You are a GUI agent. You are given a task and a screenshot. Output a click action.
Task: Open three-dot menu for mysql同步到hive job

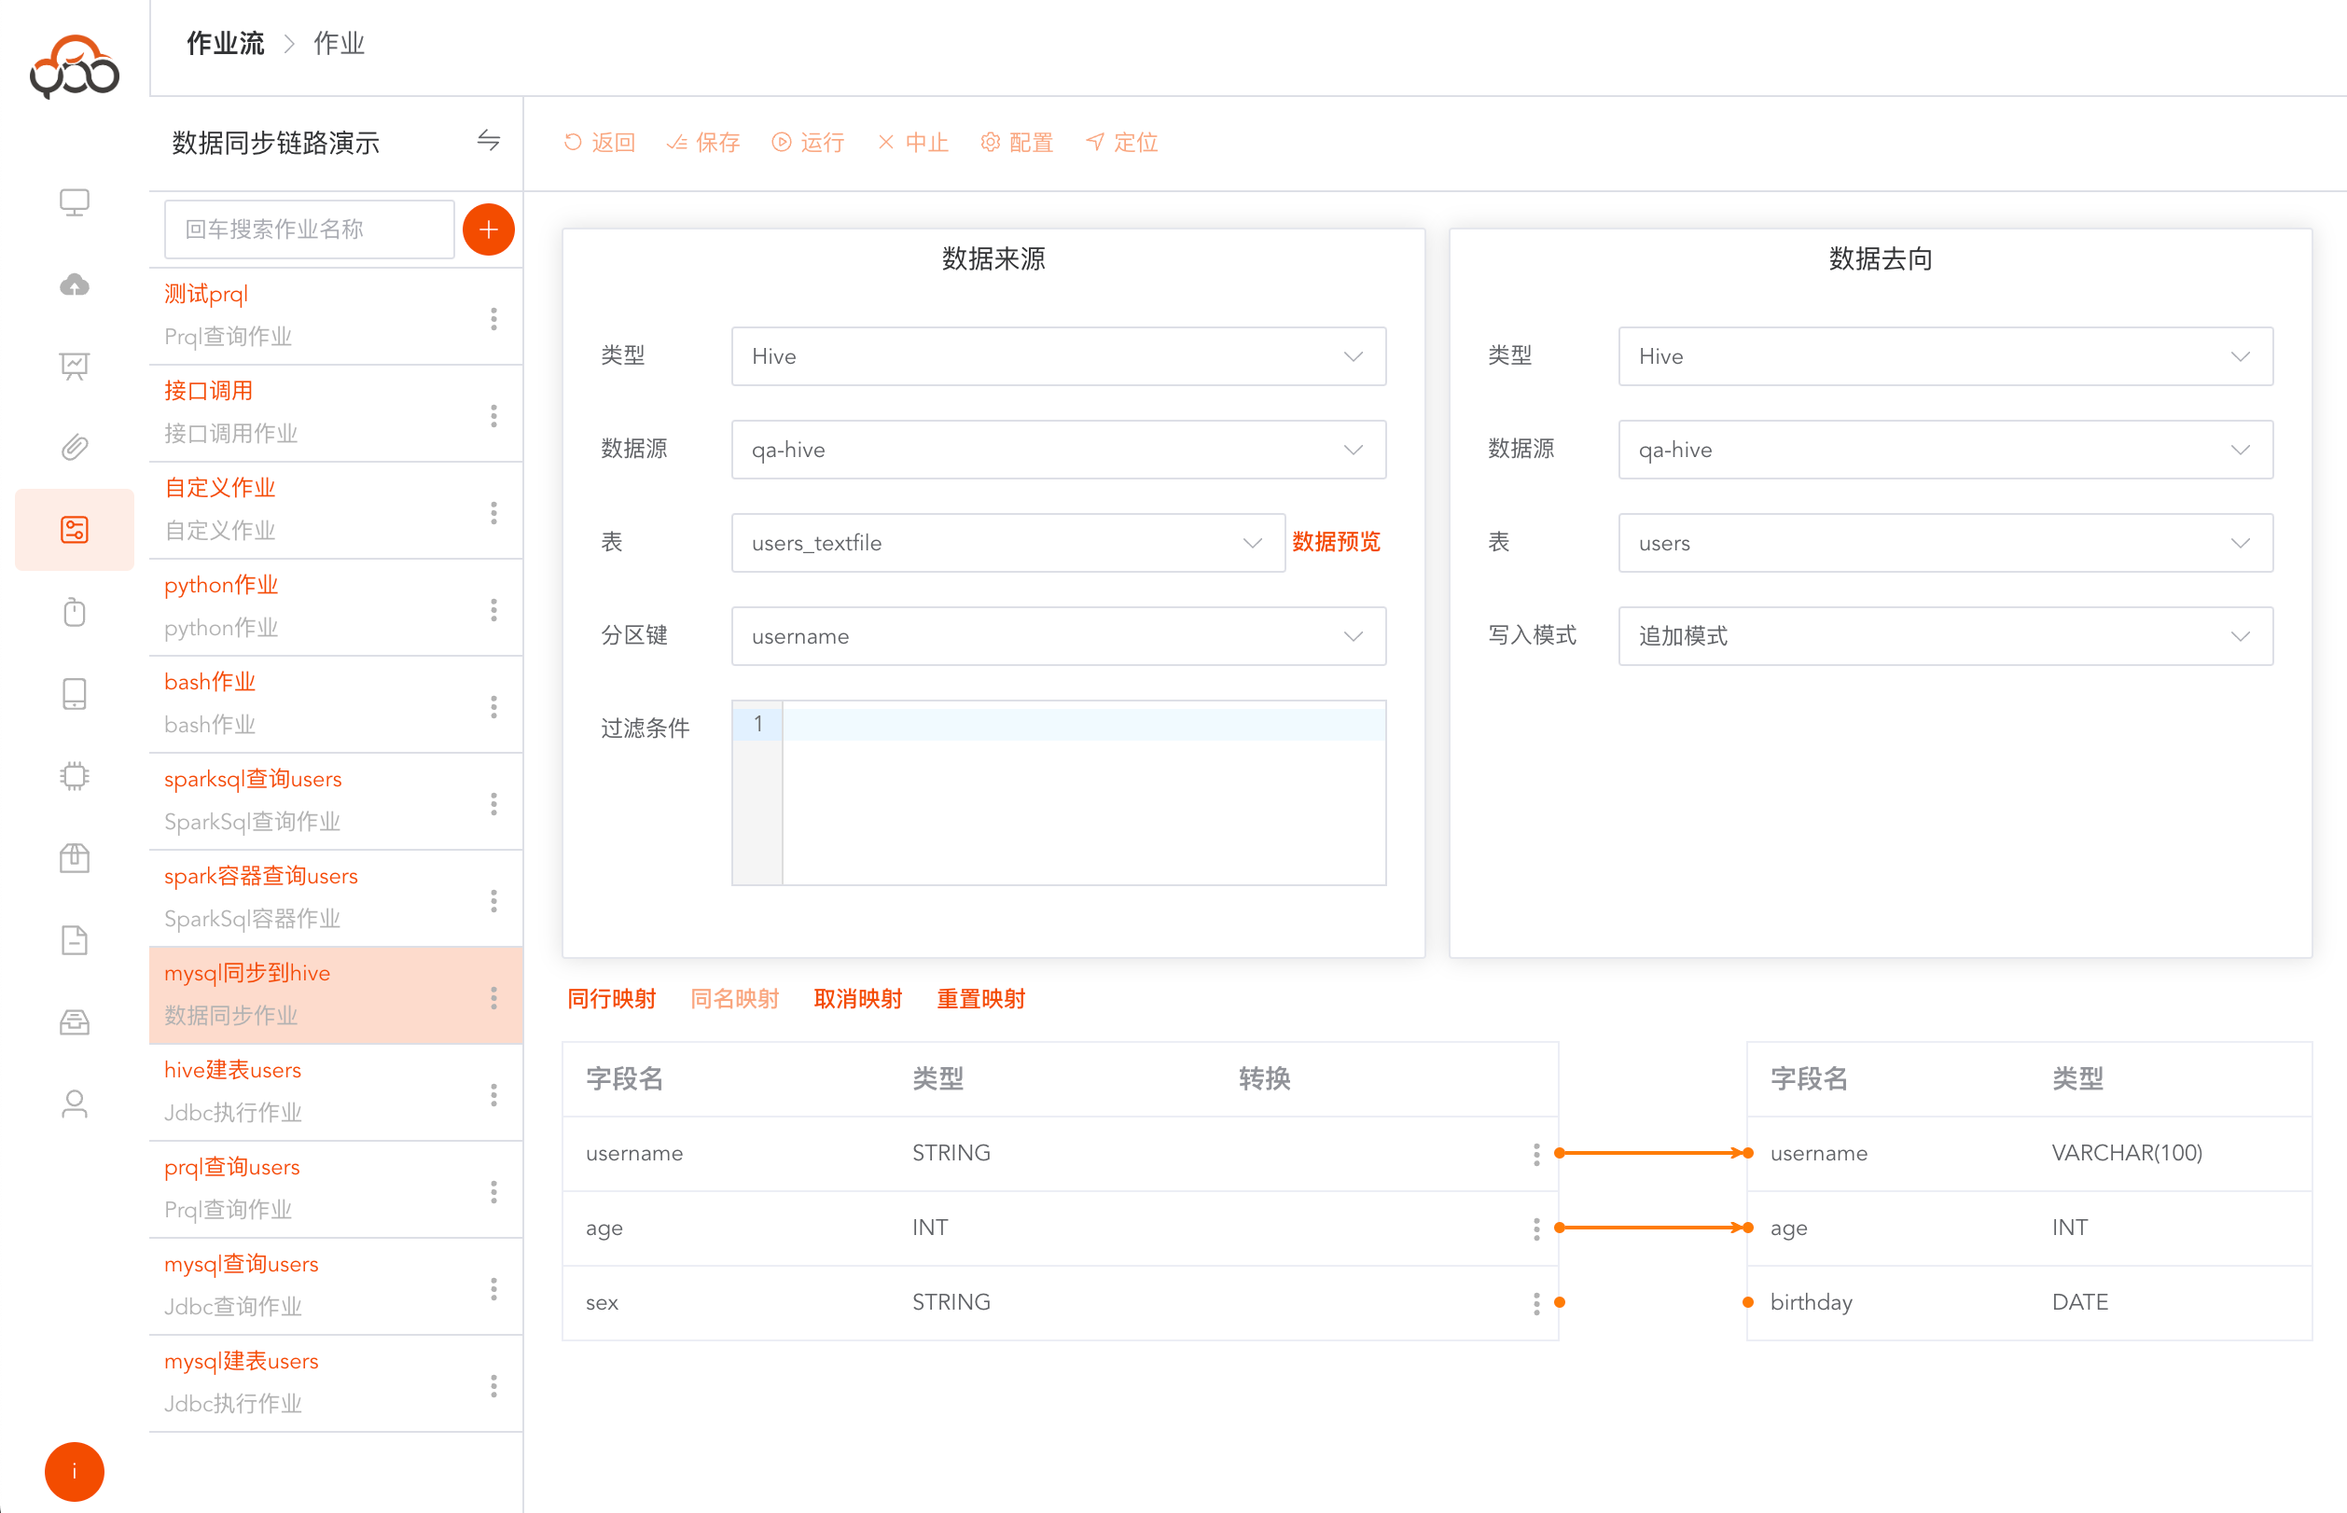pyautogui.click(x=493, y=997)
